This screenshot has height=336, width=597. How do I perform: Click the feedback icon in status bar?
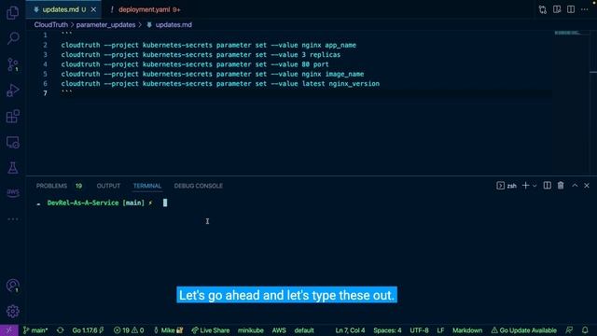(x=569, y=330)
